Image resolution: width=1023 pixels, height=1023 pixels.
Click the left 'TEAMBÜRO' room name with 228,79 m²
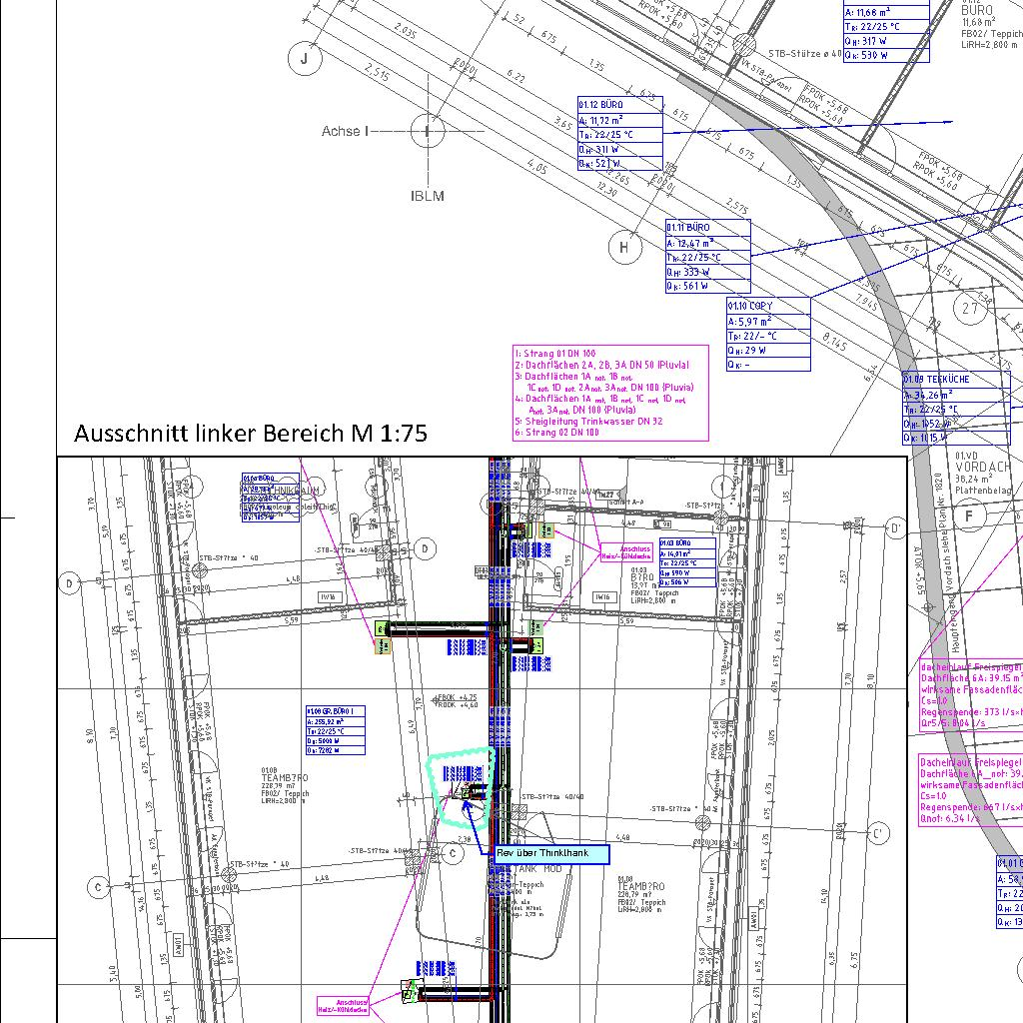point(285,778)
